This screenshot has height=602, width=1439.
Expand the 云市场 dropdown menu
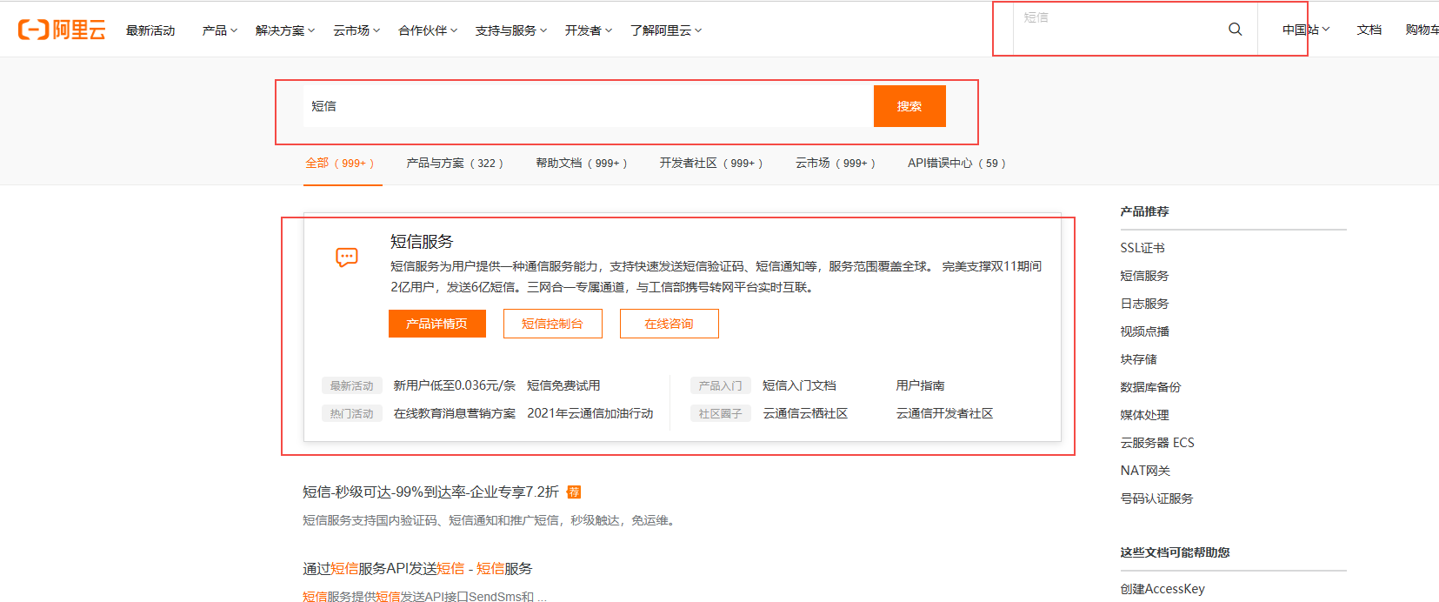coord(356,30)
